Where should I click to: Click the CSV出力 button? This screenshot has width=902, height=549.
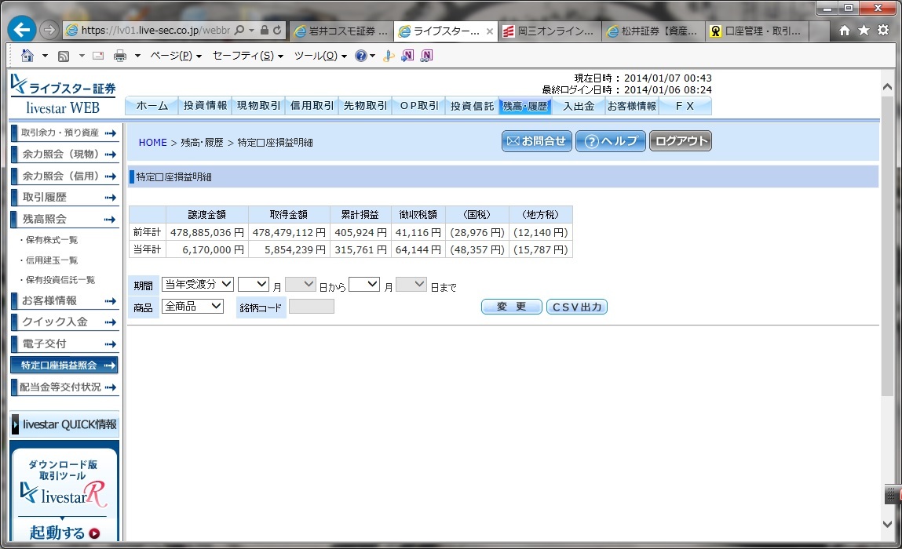point(577,307)
